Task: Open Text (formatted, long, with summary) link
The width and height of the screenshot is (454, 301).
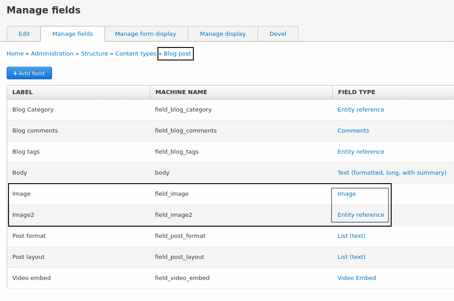Action: (392, 172)
